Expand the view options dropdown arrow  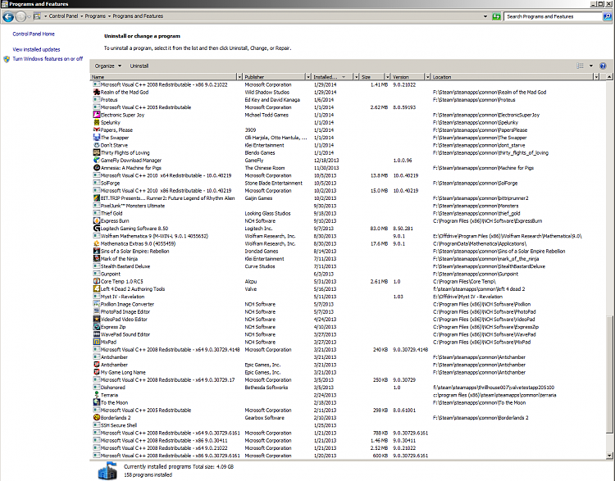tap(591, 66)
